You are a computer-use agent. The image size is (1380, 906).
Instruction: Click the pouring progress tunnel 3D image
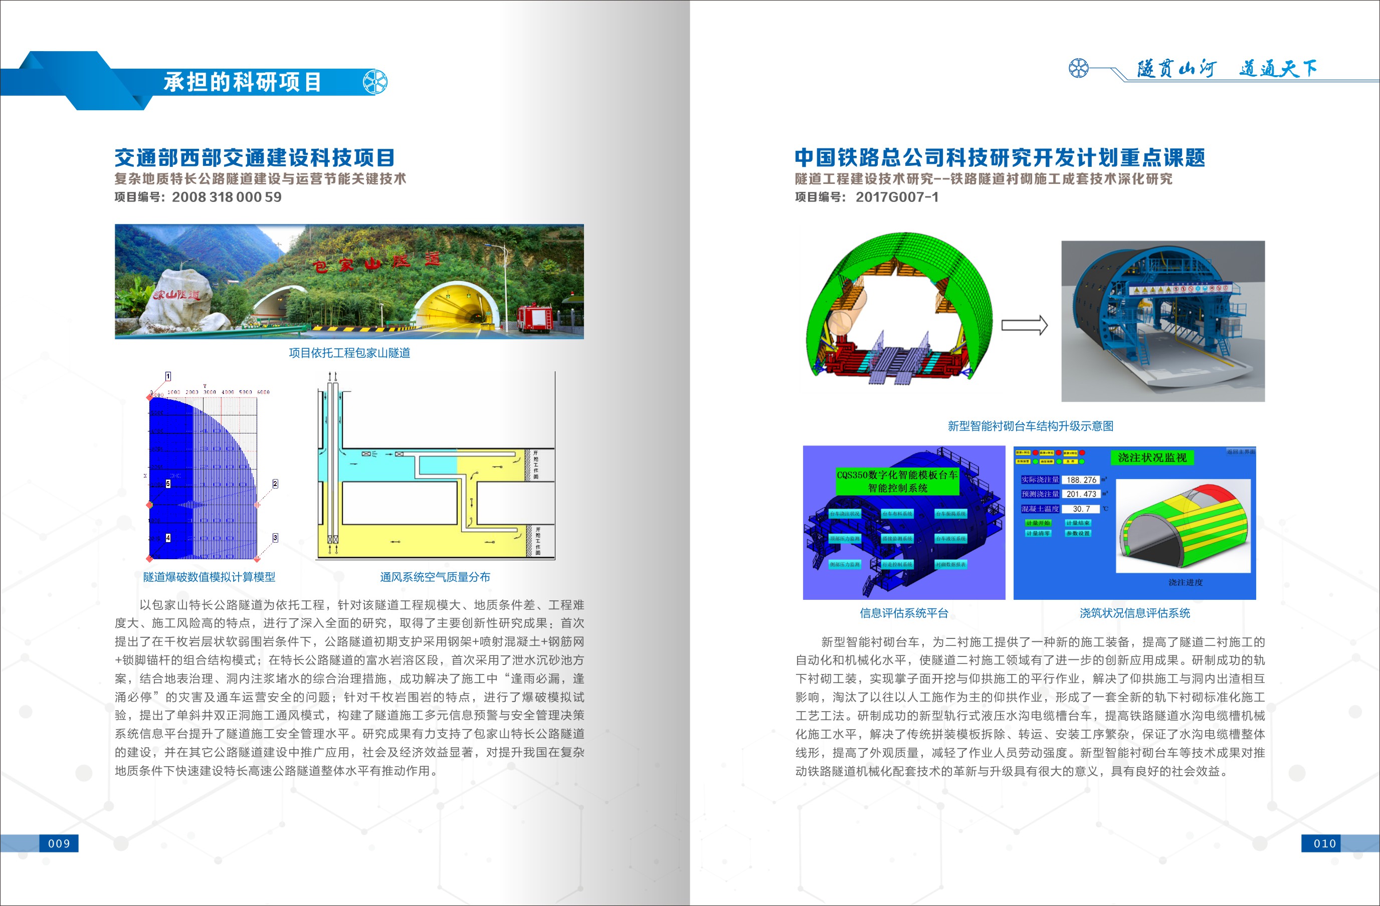tap(1183, 525)
